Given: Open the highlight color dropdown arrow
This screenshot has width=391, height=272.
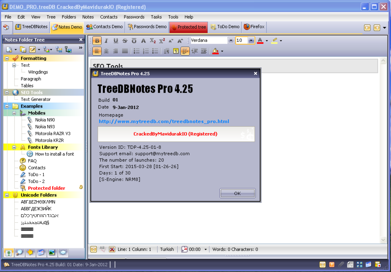Looking at the screenshot, I should [281, 41].
